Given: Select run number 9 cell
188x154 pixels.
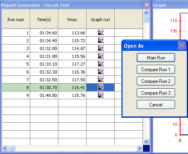Looking at the screenshot, I should click(16, 95).
